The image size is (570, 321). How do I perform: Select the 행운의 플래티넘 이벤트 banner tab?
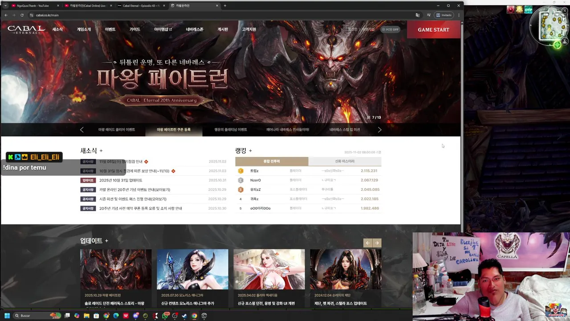[231, 130]
